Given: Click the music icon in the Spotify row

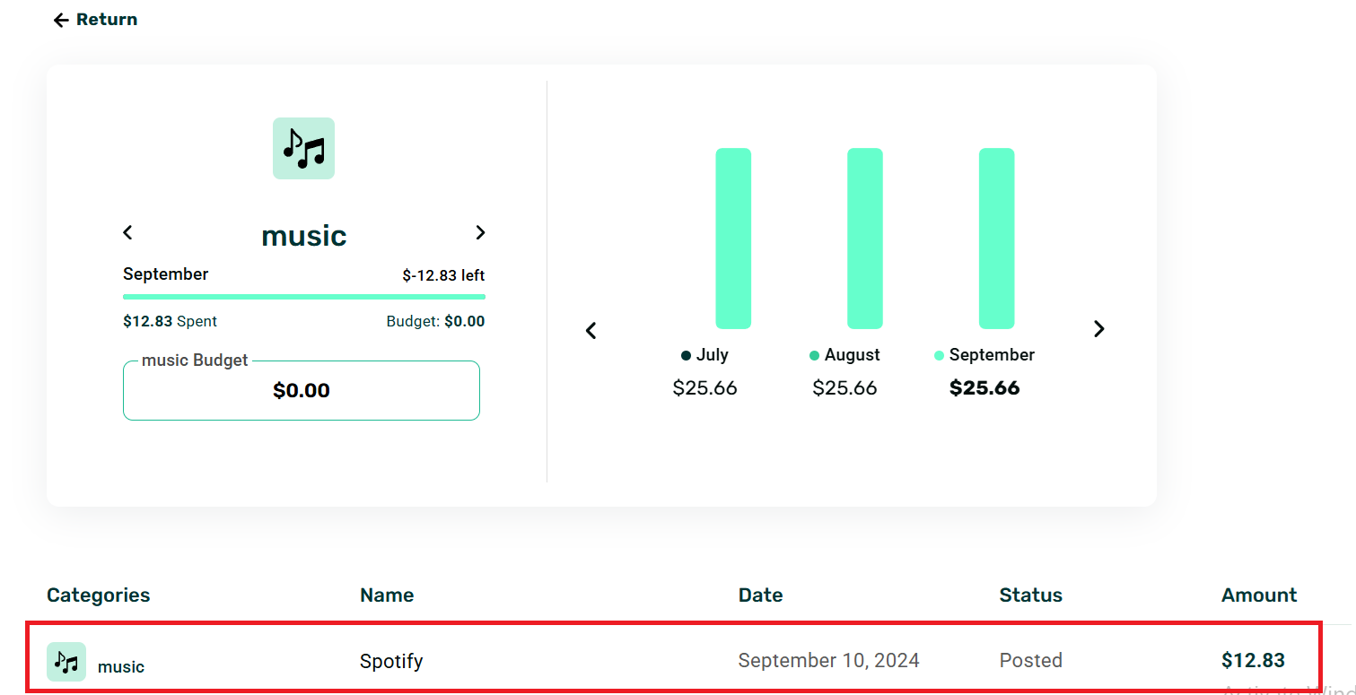Looking at the screenshot, I should coord(66,662).
